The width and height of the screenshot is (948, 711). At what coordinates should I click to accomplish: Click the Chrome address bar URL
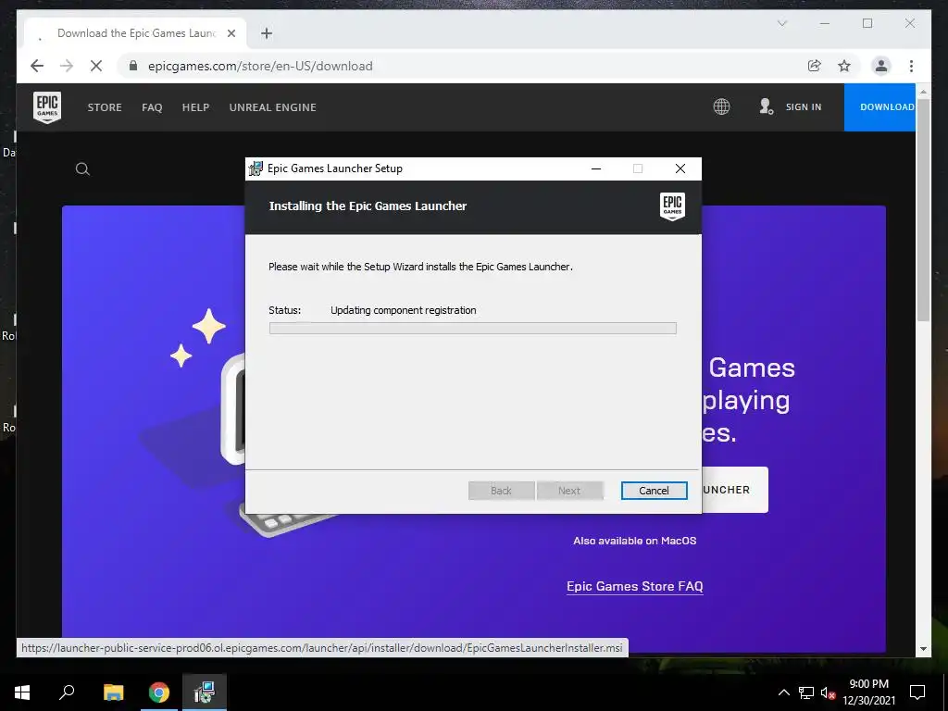tap(260, 66)
